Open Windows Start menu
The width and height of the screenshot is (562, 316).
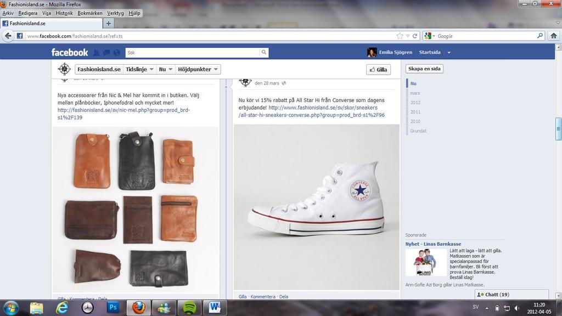[10, 308]
